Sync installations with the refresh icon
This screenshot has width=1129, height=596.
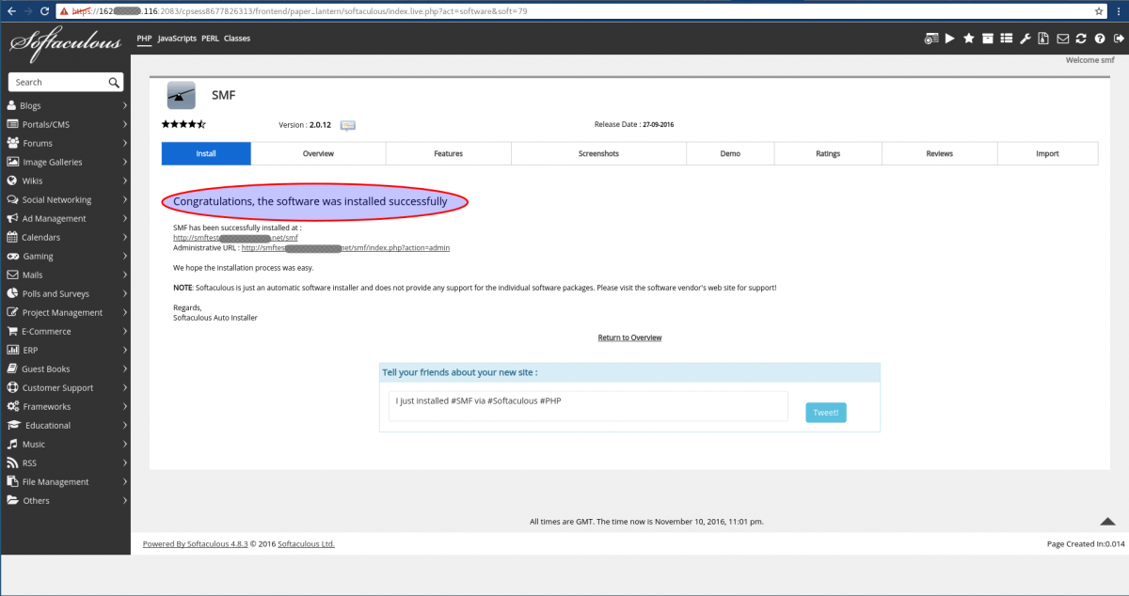click(1081, 39)
